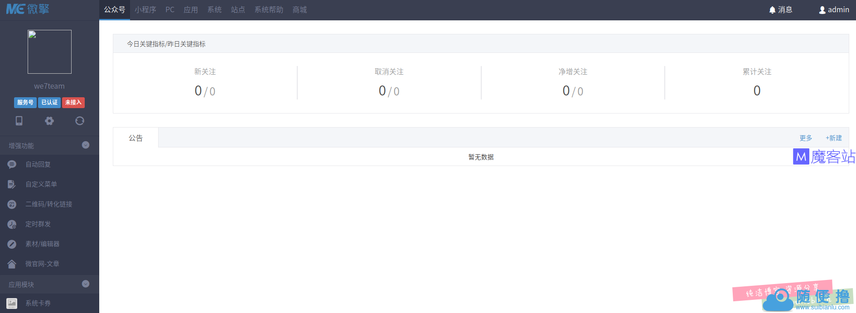This screenshot has width=856, height=313.
Task: Click the 累计关注 metric label
Action: coord(757,72)
